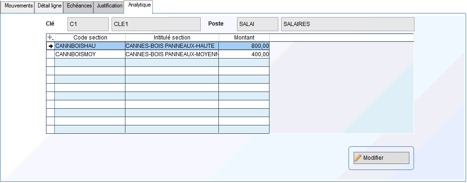
Task: Click the Poste code field SALAI
Action: point(257,24)
